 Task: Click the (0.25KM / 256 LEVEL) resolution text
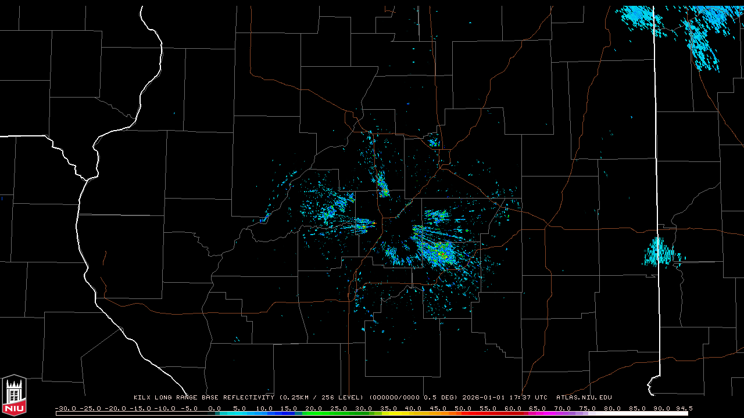click(321, 398)
